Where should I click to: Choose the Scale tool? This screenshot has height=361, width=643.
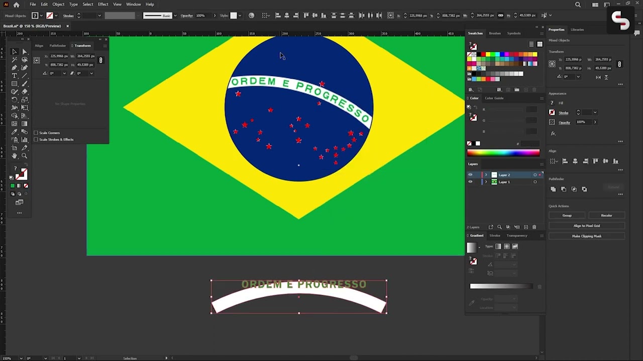click(24, 100)
